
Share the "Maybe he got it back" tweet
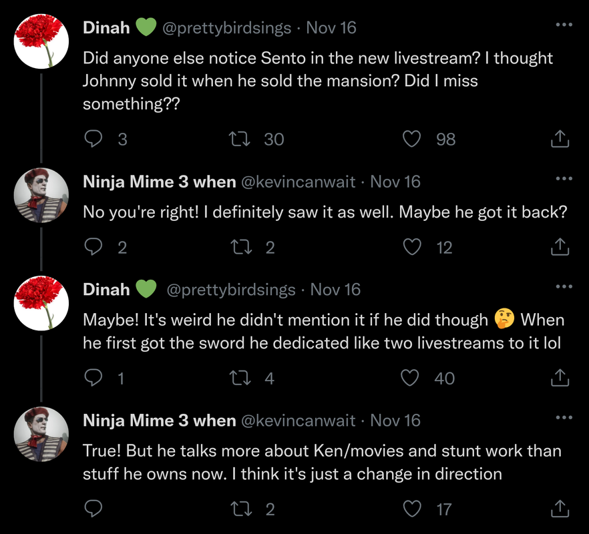click(x=560, y=248)
